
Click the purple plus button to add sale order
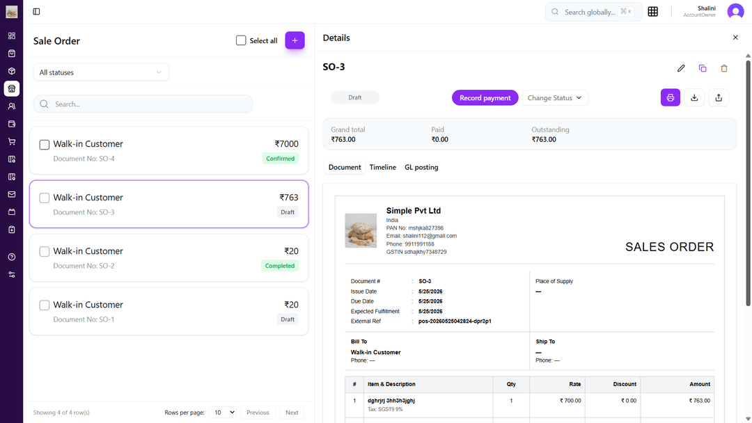point(295,41)
